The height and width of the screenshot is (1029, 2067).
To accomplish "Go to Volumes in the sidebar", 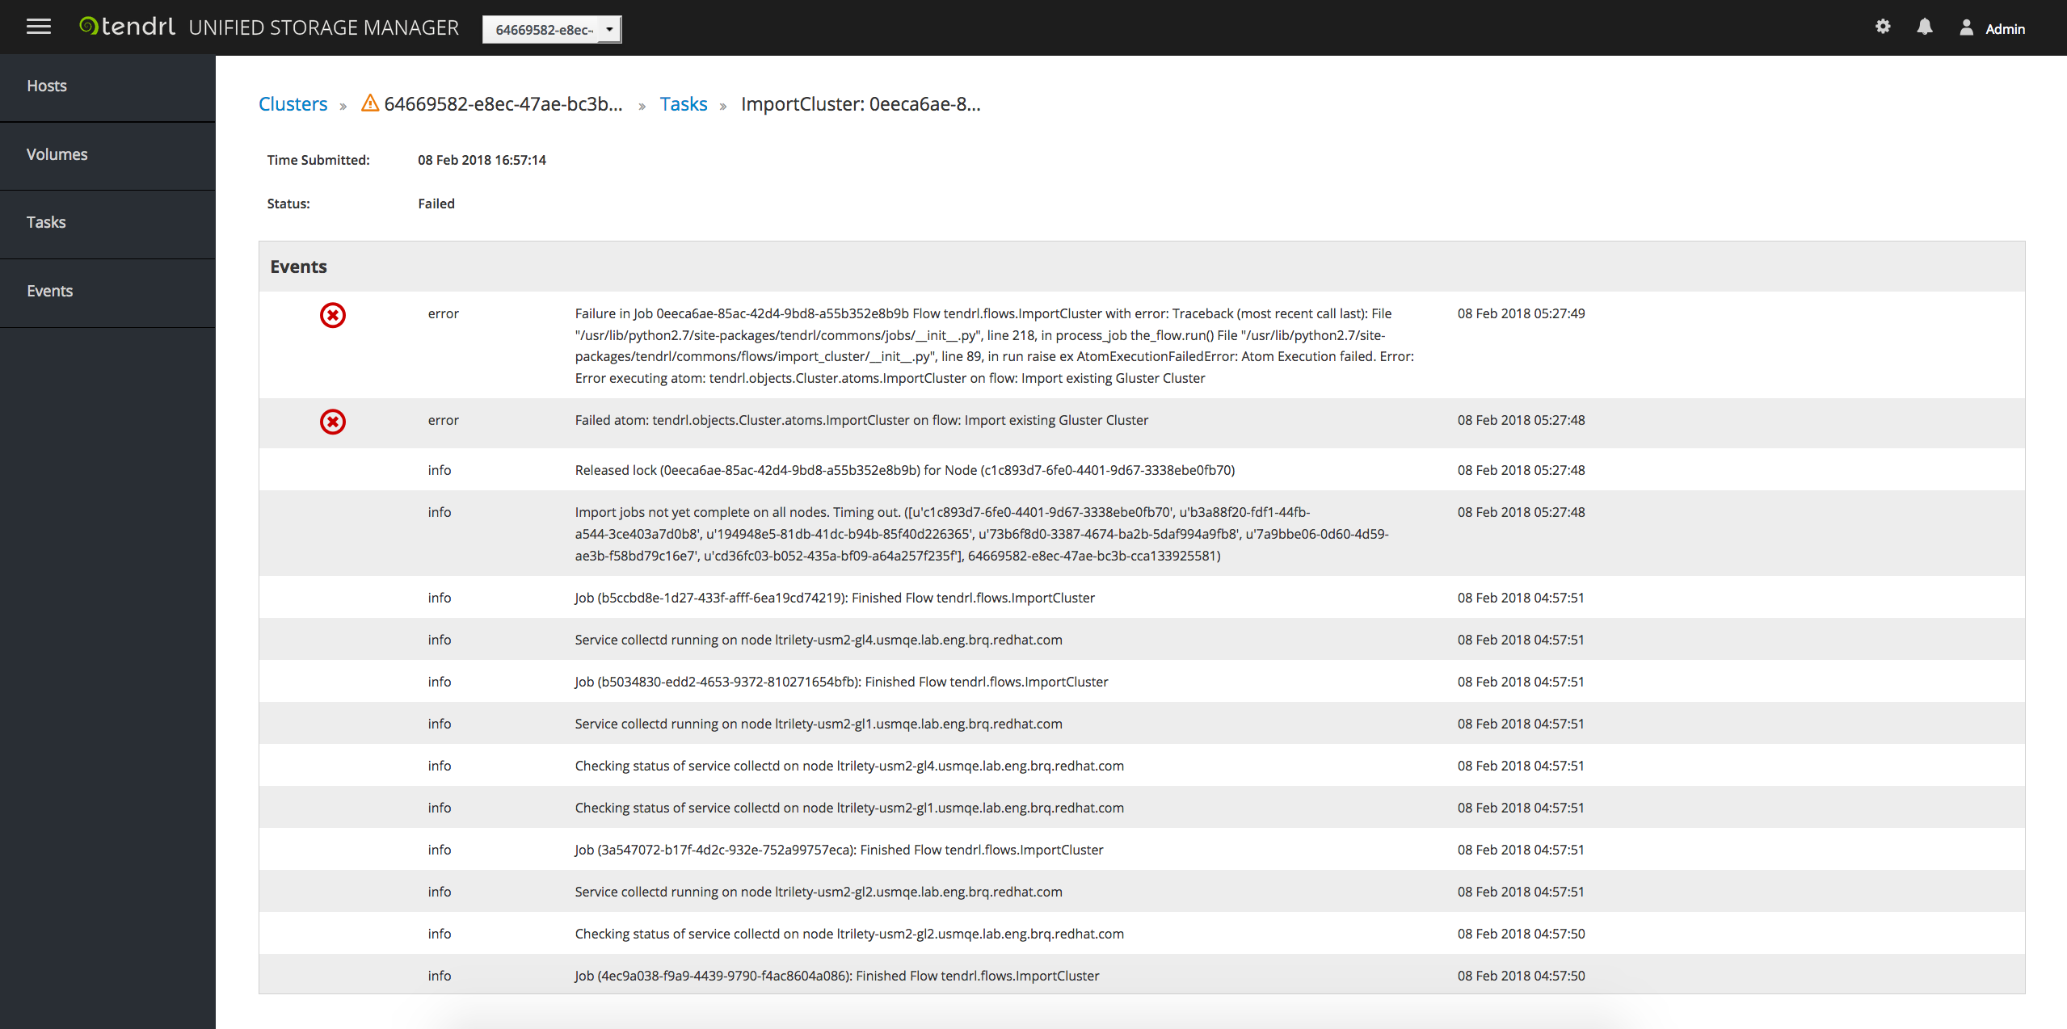I will [57, 154].
